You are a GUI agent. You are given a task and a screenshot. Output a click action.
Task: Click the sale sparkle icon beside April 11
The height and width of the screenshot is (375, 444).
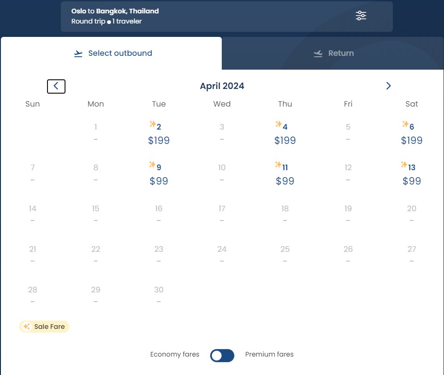(x=278, y=165)
